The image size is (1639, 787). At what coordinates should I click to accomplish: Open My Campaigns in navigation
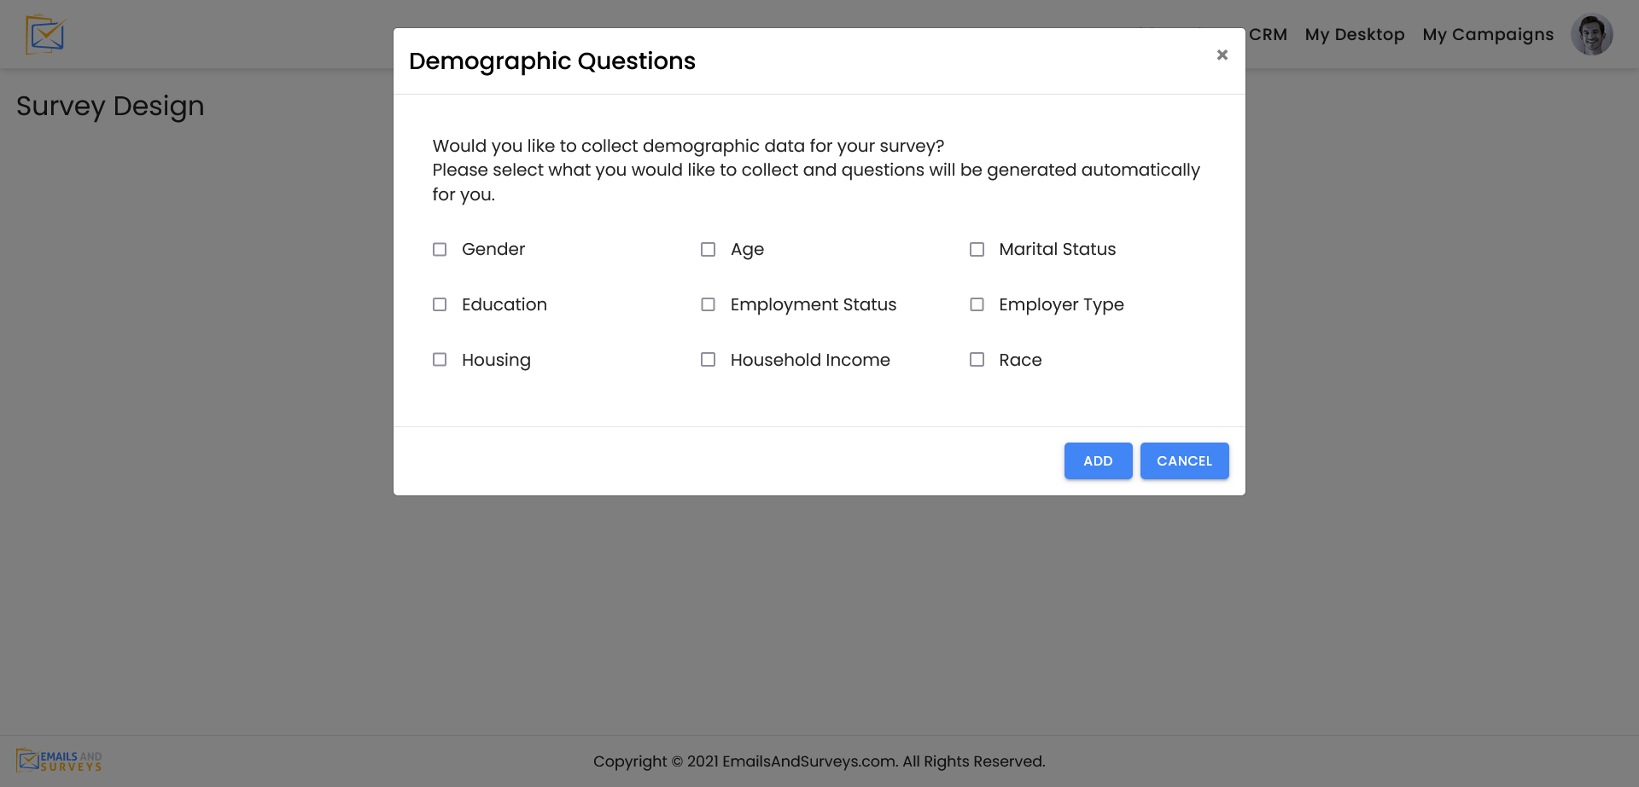point(1487,35)
